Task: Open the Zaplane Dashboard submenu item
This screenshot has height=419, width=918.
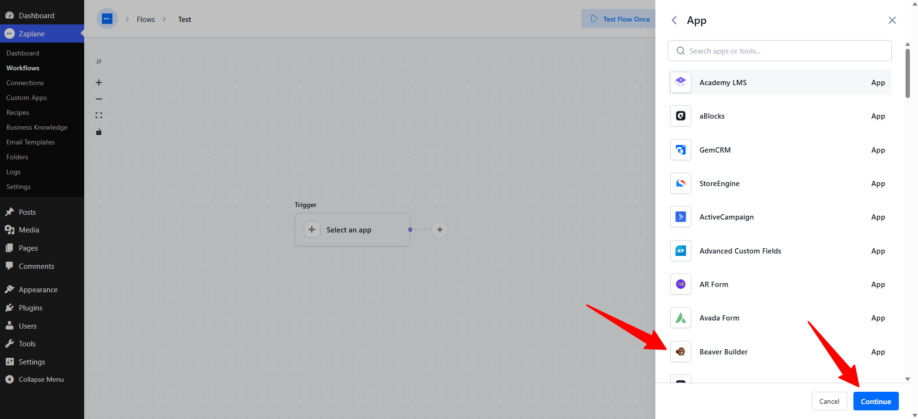Action: point(22,53)
